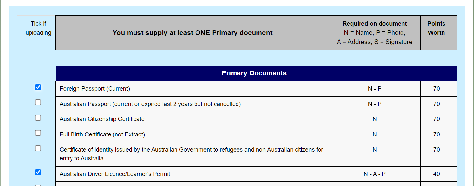
Task: Click the 'Points Worth' column header
Action: point(436,28)
